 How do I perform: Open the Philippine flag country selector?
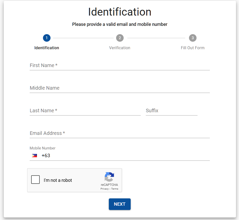[x=34, y=156]
